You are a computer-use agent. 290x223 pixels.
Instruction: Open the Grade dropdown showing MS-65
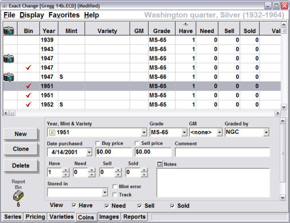pyautogui.click(x=184, y=132)
